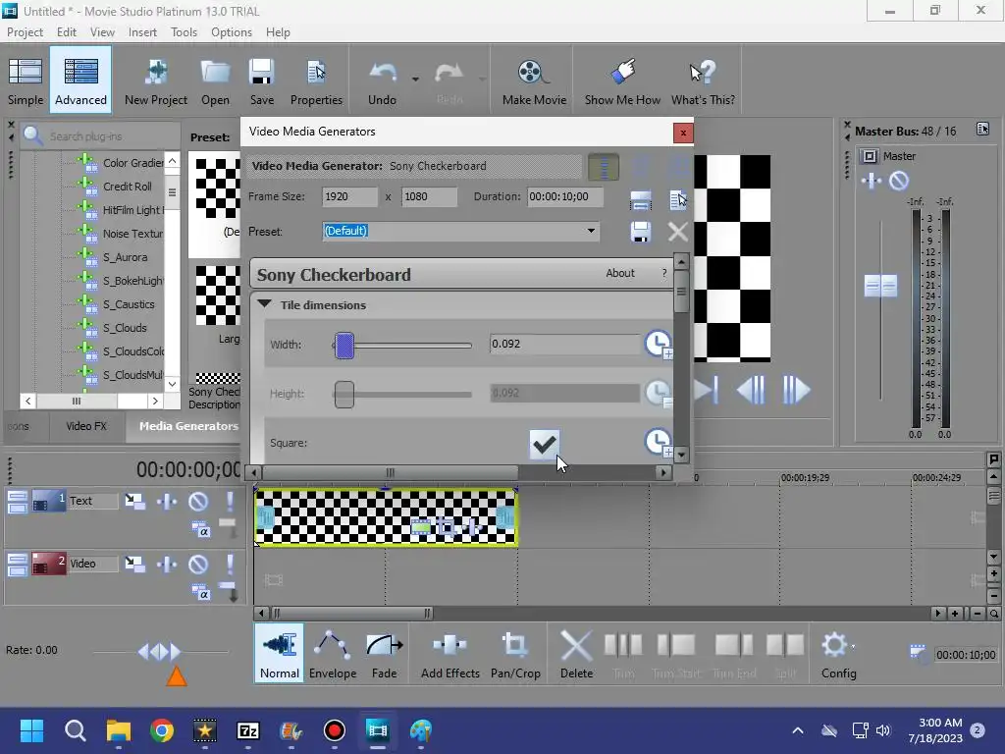
Task: Click the question mark help button
Action: tap(664, 273)
